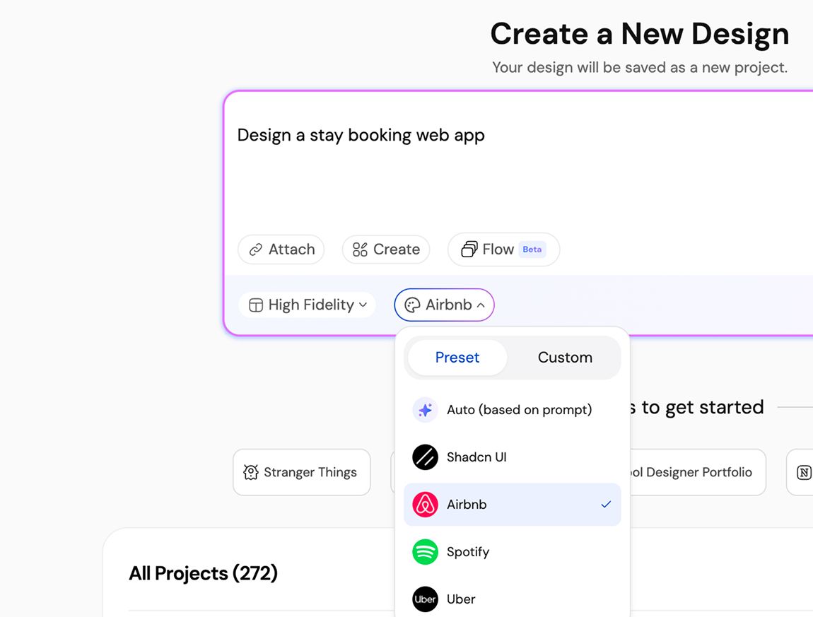
Task: Click the High Fidelity chevron arrow
Action: pyautogui.click(x=363, y=305)
